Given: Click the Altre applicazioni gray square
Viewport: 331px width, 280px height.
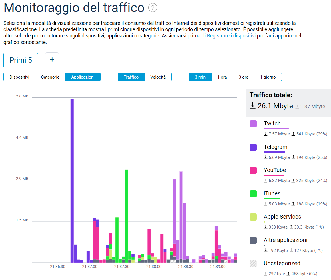Looking at the screenshot, I should click(x=253, y=240).
